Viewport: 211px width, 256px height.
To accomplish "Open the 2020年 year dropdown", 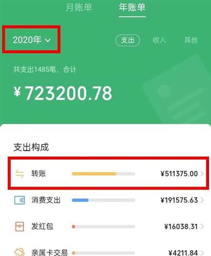I will click(x=32, y=40).
